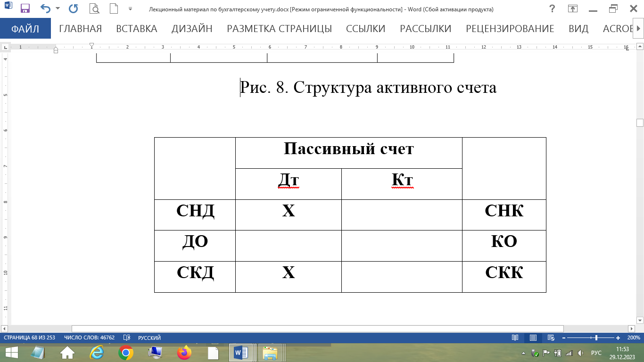This screenshot has width=644, height=362.
Task: Click the 'Пассивный счет' header cell
Action: (x=349, y=153)
